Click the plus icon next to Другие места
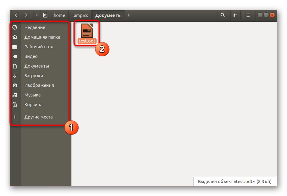This screenshot has height=196, width=287. tap(15, 117)
